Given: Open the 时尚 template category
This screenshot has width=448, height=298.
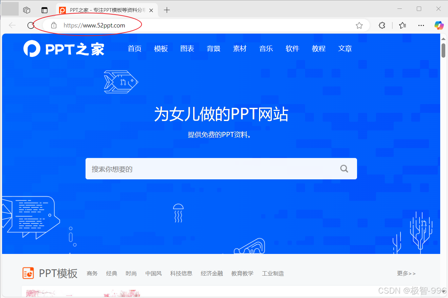Looking at the screenshot, I should pyautogui.click(x=131, y=273).
